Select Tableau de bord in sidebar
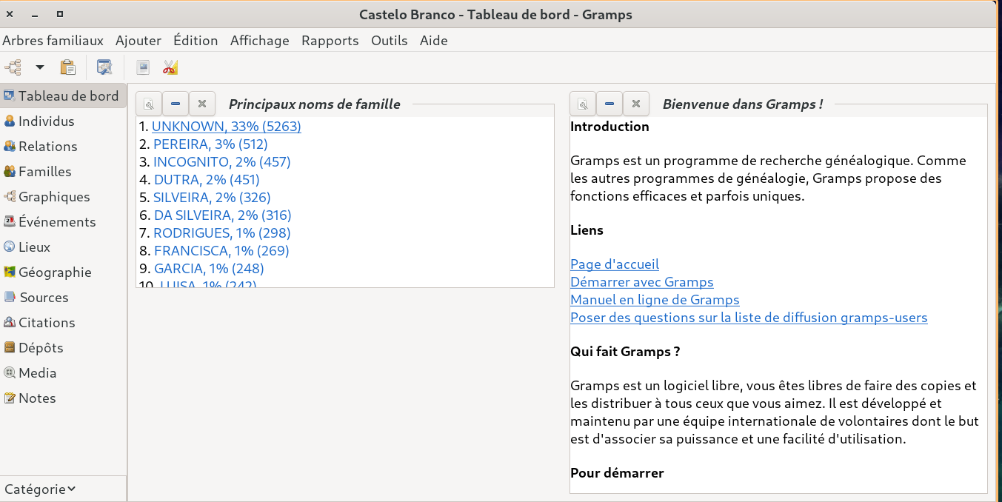 61,96
